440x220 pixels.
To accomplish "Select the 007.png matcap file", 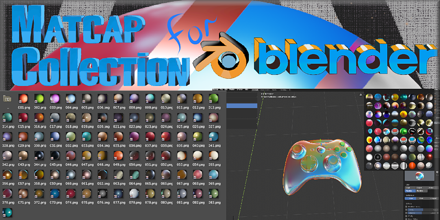I will point(118,99).
